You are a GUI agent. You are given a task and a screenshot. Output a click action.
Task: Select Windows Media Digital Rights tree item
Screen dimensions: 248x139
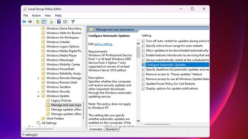(64, 51)
